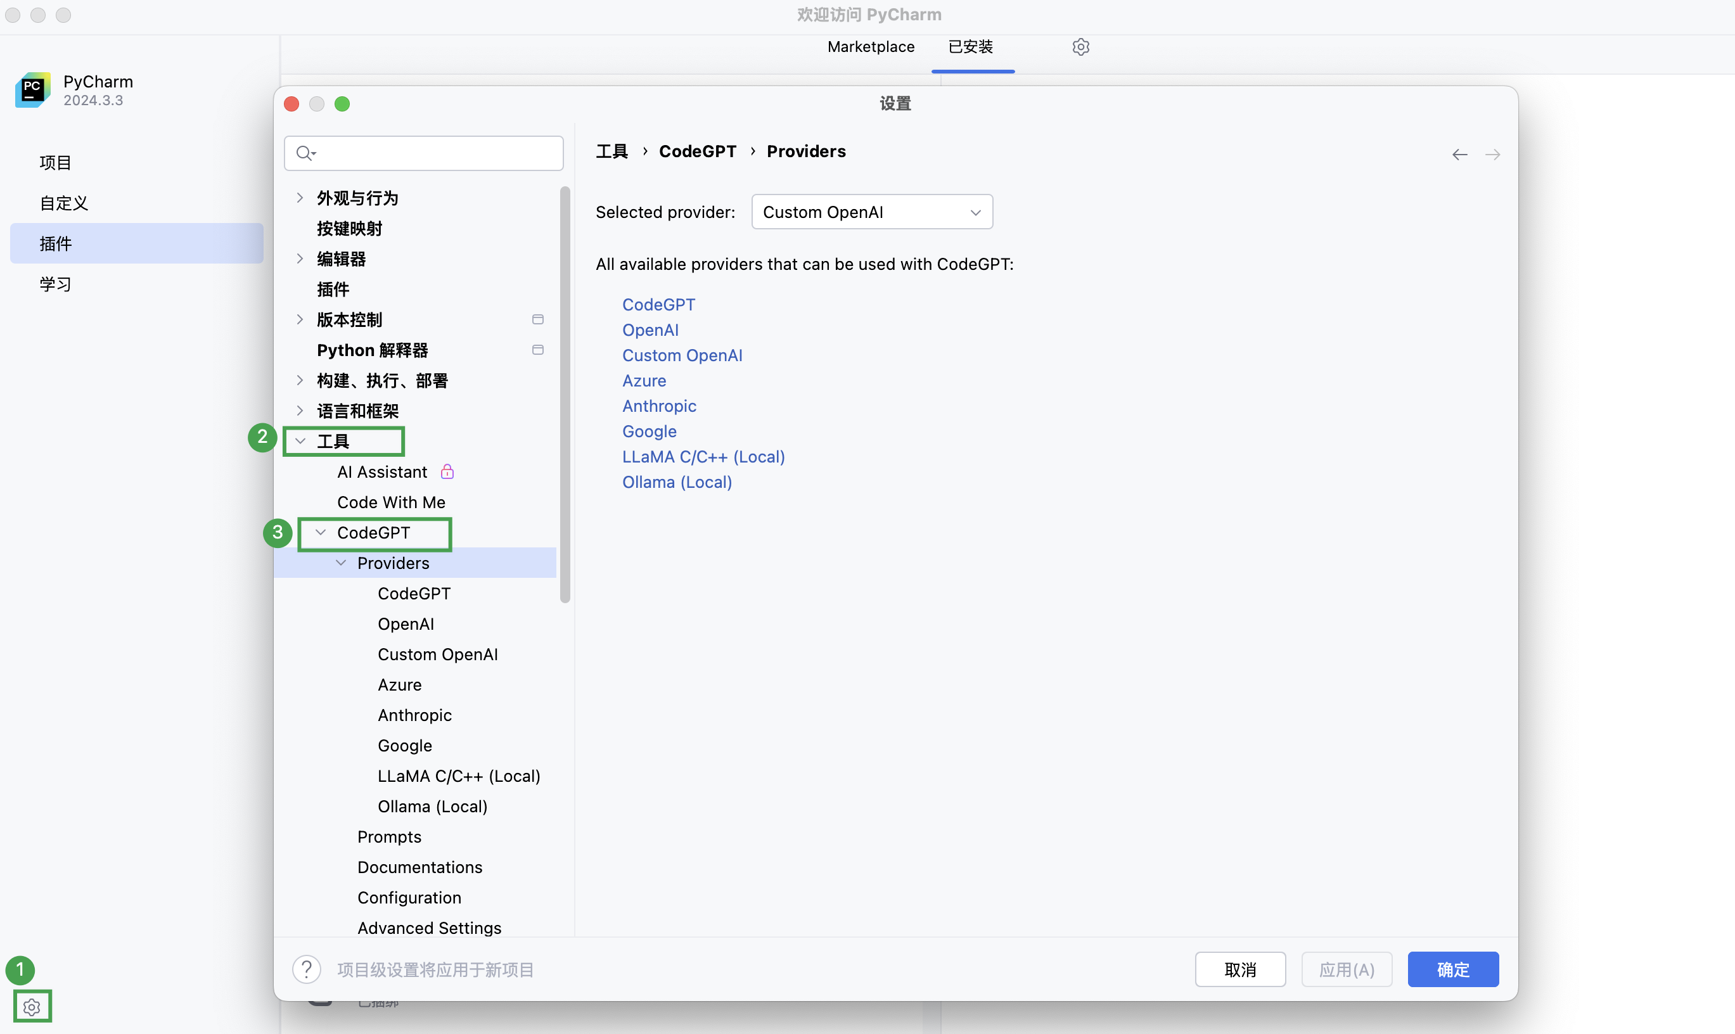Select 插件 in the welcome sidebar
The image size is (1735, 1034).
[x=137, y=243]
